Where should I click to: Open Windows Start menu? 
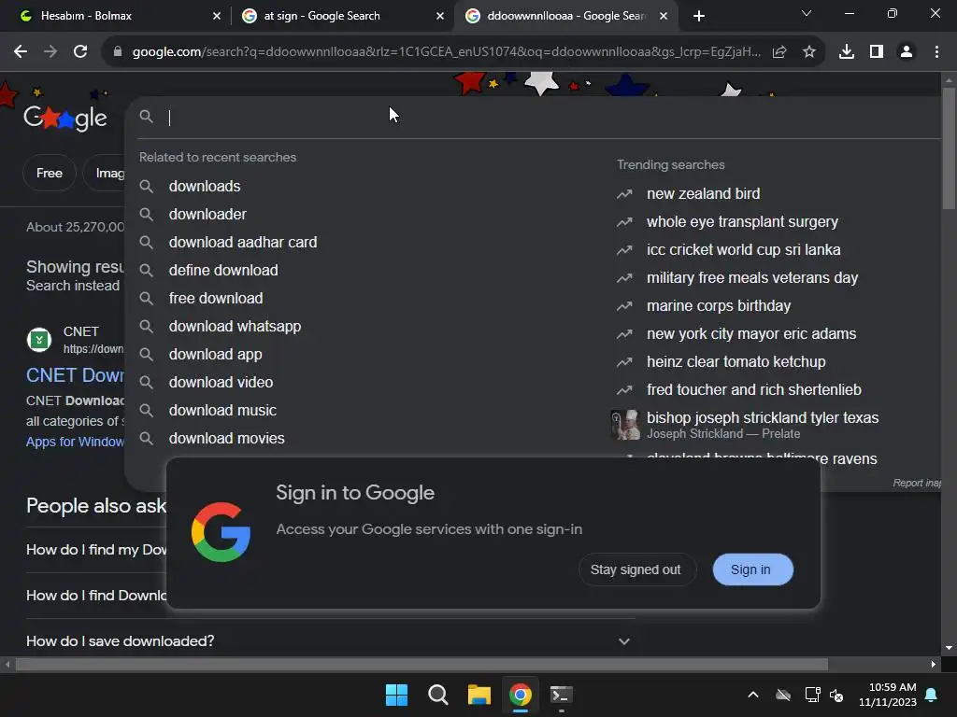[396, 695]
